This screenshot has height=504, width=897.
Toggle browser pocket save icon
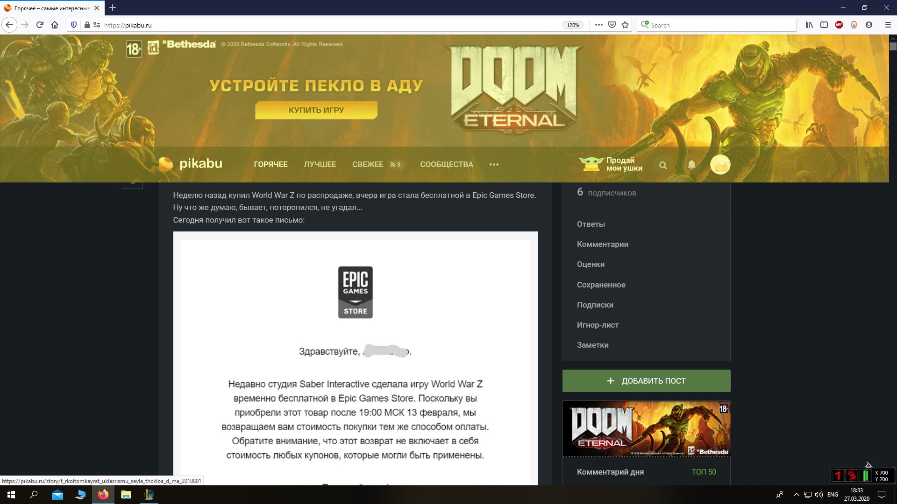(611, 25)
